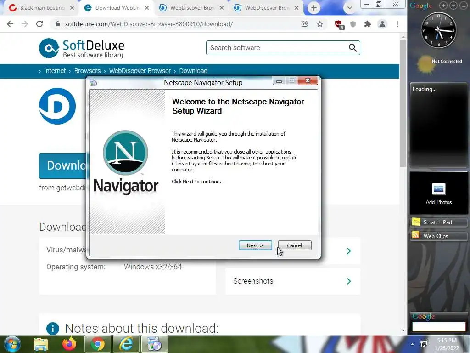This screenshot has width=470, height=353.
Task: Click Next in Netscape Navigator Setup
Action: (x=255, y=245)
